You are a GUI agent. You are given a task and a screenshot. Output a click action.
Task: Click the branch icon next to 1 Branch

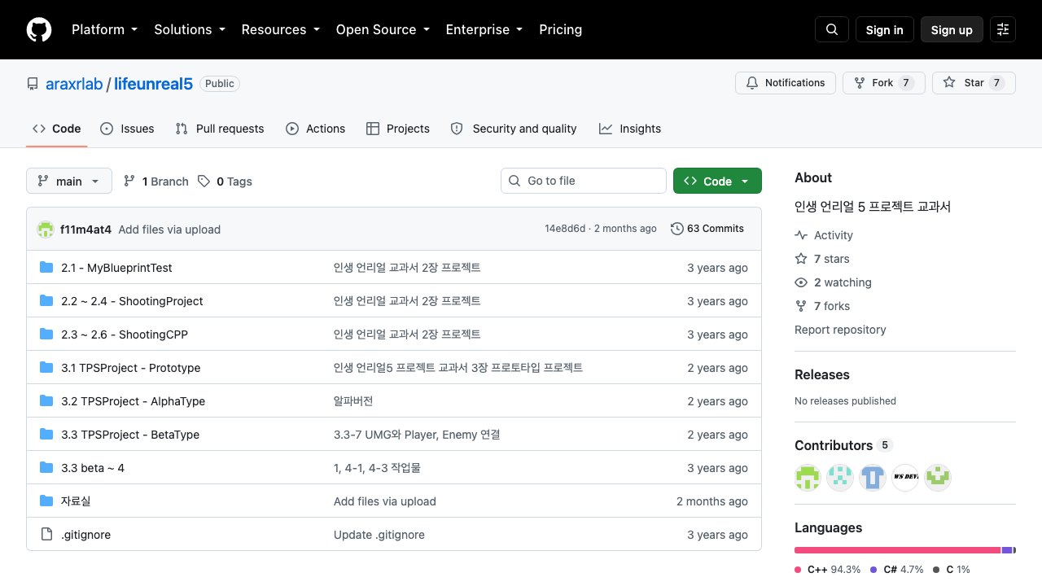[x=129, y=181]
